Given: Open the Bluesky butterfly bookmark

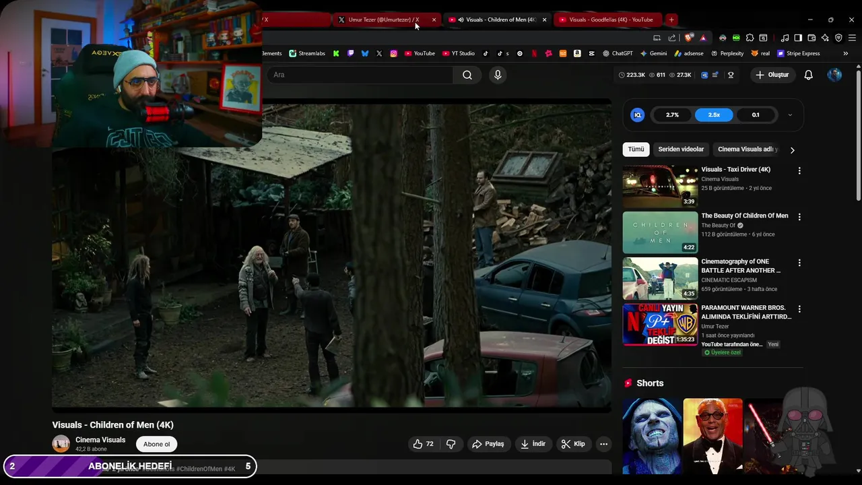Looking at the screenshot, I should (x=365, y=53).
